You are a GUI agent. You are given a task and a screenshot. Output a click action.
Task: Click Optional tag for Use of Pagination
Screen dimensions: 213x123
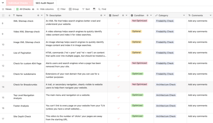[x=136, y=53]
